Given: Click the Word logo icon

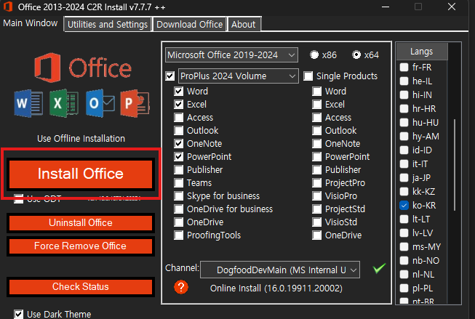Looking at the screenshot, I should coord(28,103).
